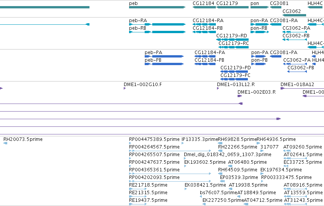The width and height of the screenshot is (324, 206).
Task: Select the CG3062 gene label
Action: click(x=292, y=11)
